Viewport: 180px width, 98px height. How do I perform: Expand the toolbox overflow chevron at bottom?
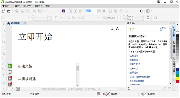4,88
